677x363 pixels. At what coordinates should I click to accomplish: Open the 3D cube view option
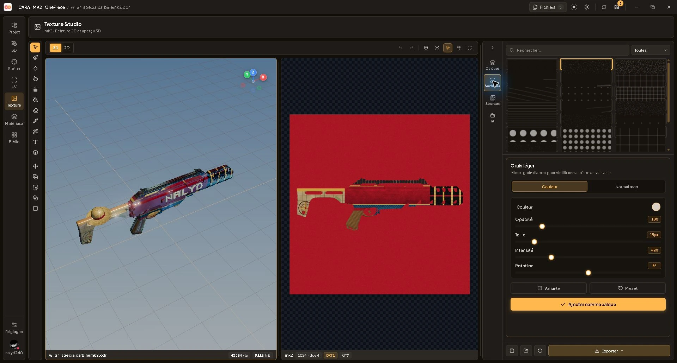click(x=426, y=48)
